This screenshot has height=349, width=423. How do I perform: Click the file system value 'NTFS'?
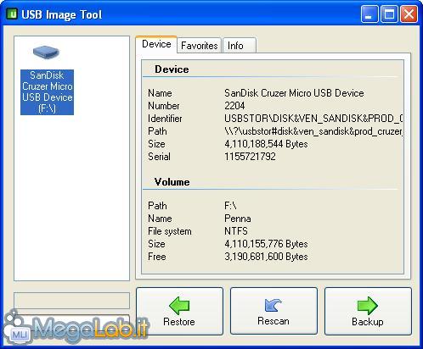click(236, 231)
